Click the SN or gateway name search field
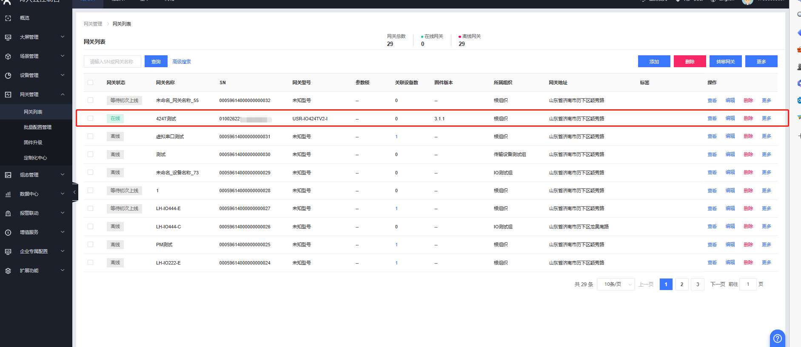 point(112,62)
